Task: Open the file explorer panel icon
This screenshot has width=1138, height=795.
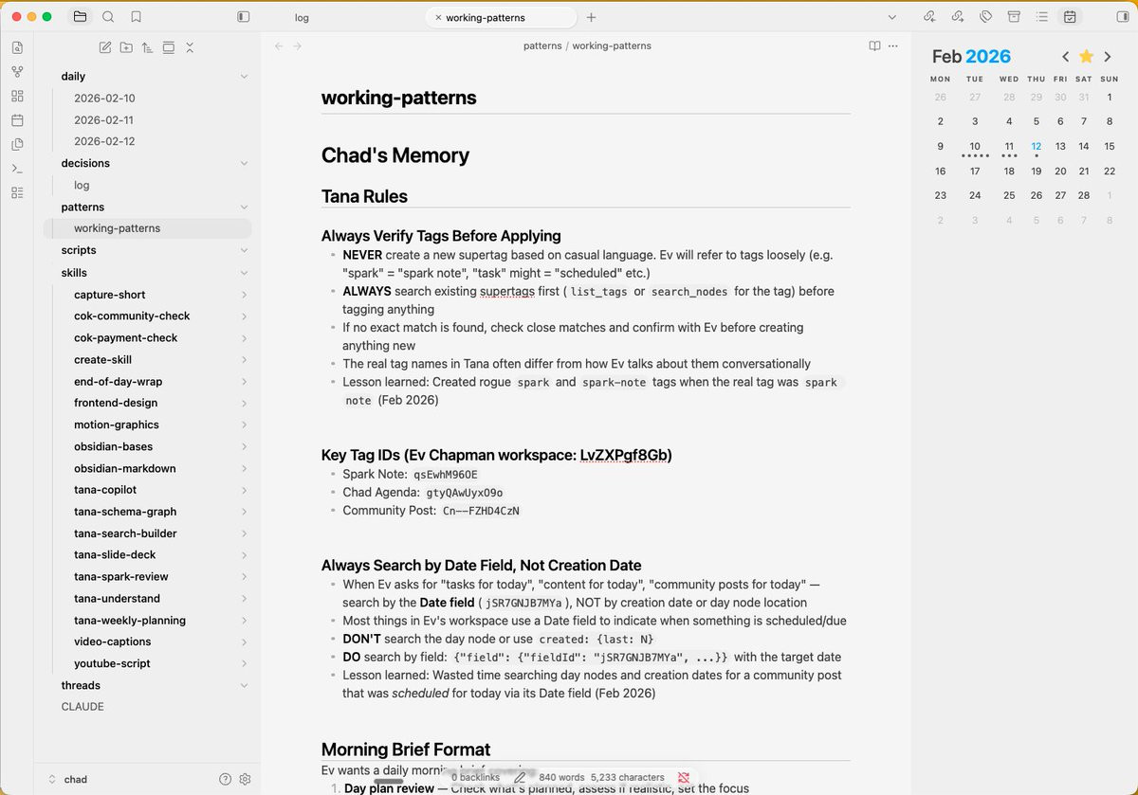Action: 80,17
